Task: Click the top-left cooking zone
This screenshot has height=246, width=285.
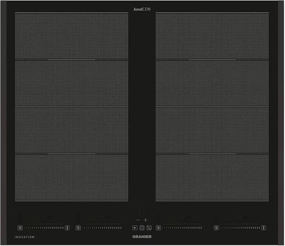Action: click(x=72, y=36)
